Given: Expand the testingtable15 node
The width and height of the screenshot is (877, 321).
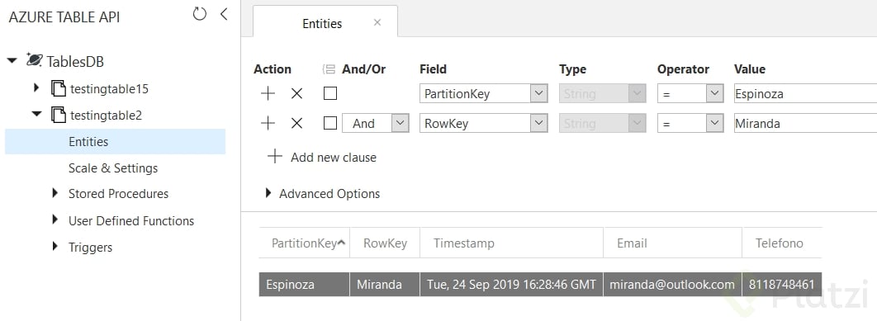Looking at the screenshot, I should point(37,87).
